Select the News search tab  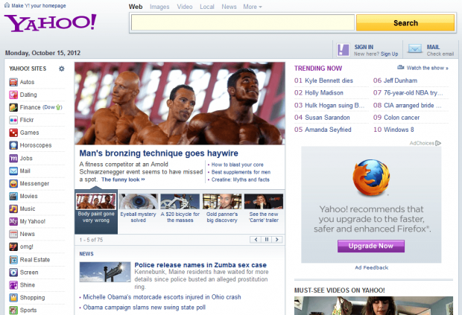coord(229,7)
